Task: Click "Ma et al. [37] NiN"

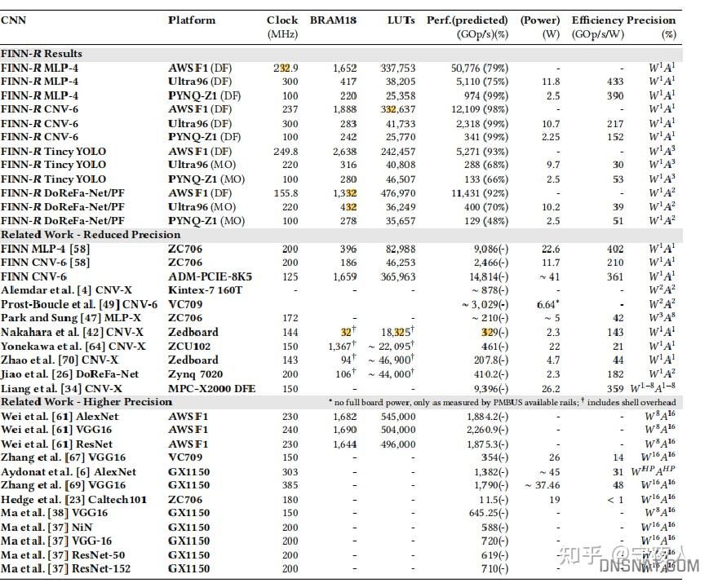Action: 47,528
